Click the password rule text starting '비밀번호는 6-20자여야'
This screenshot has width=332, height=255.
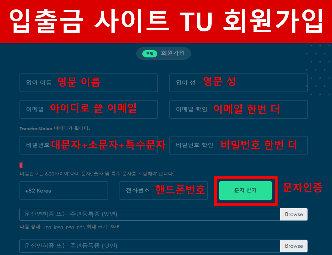pyautogui.click(x=97, y=174)
